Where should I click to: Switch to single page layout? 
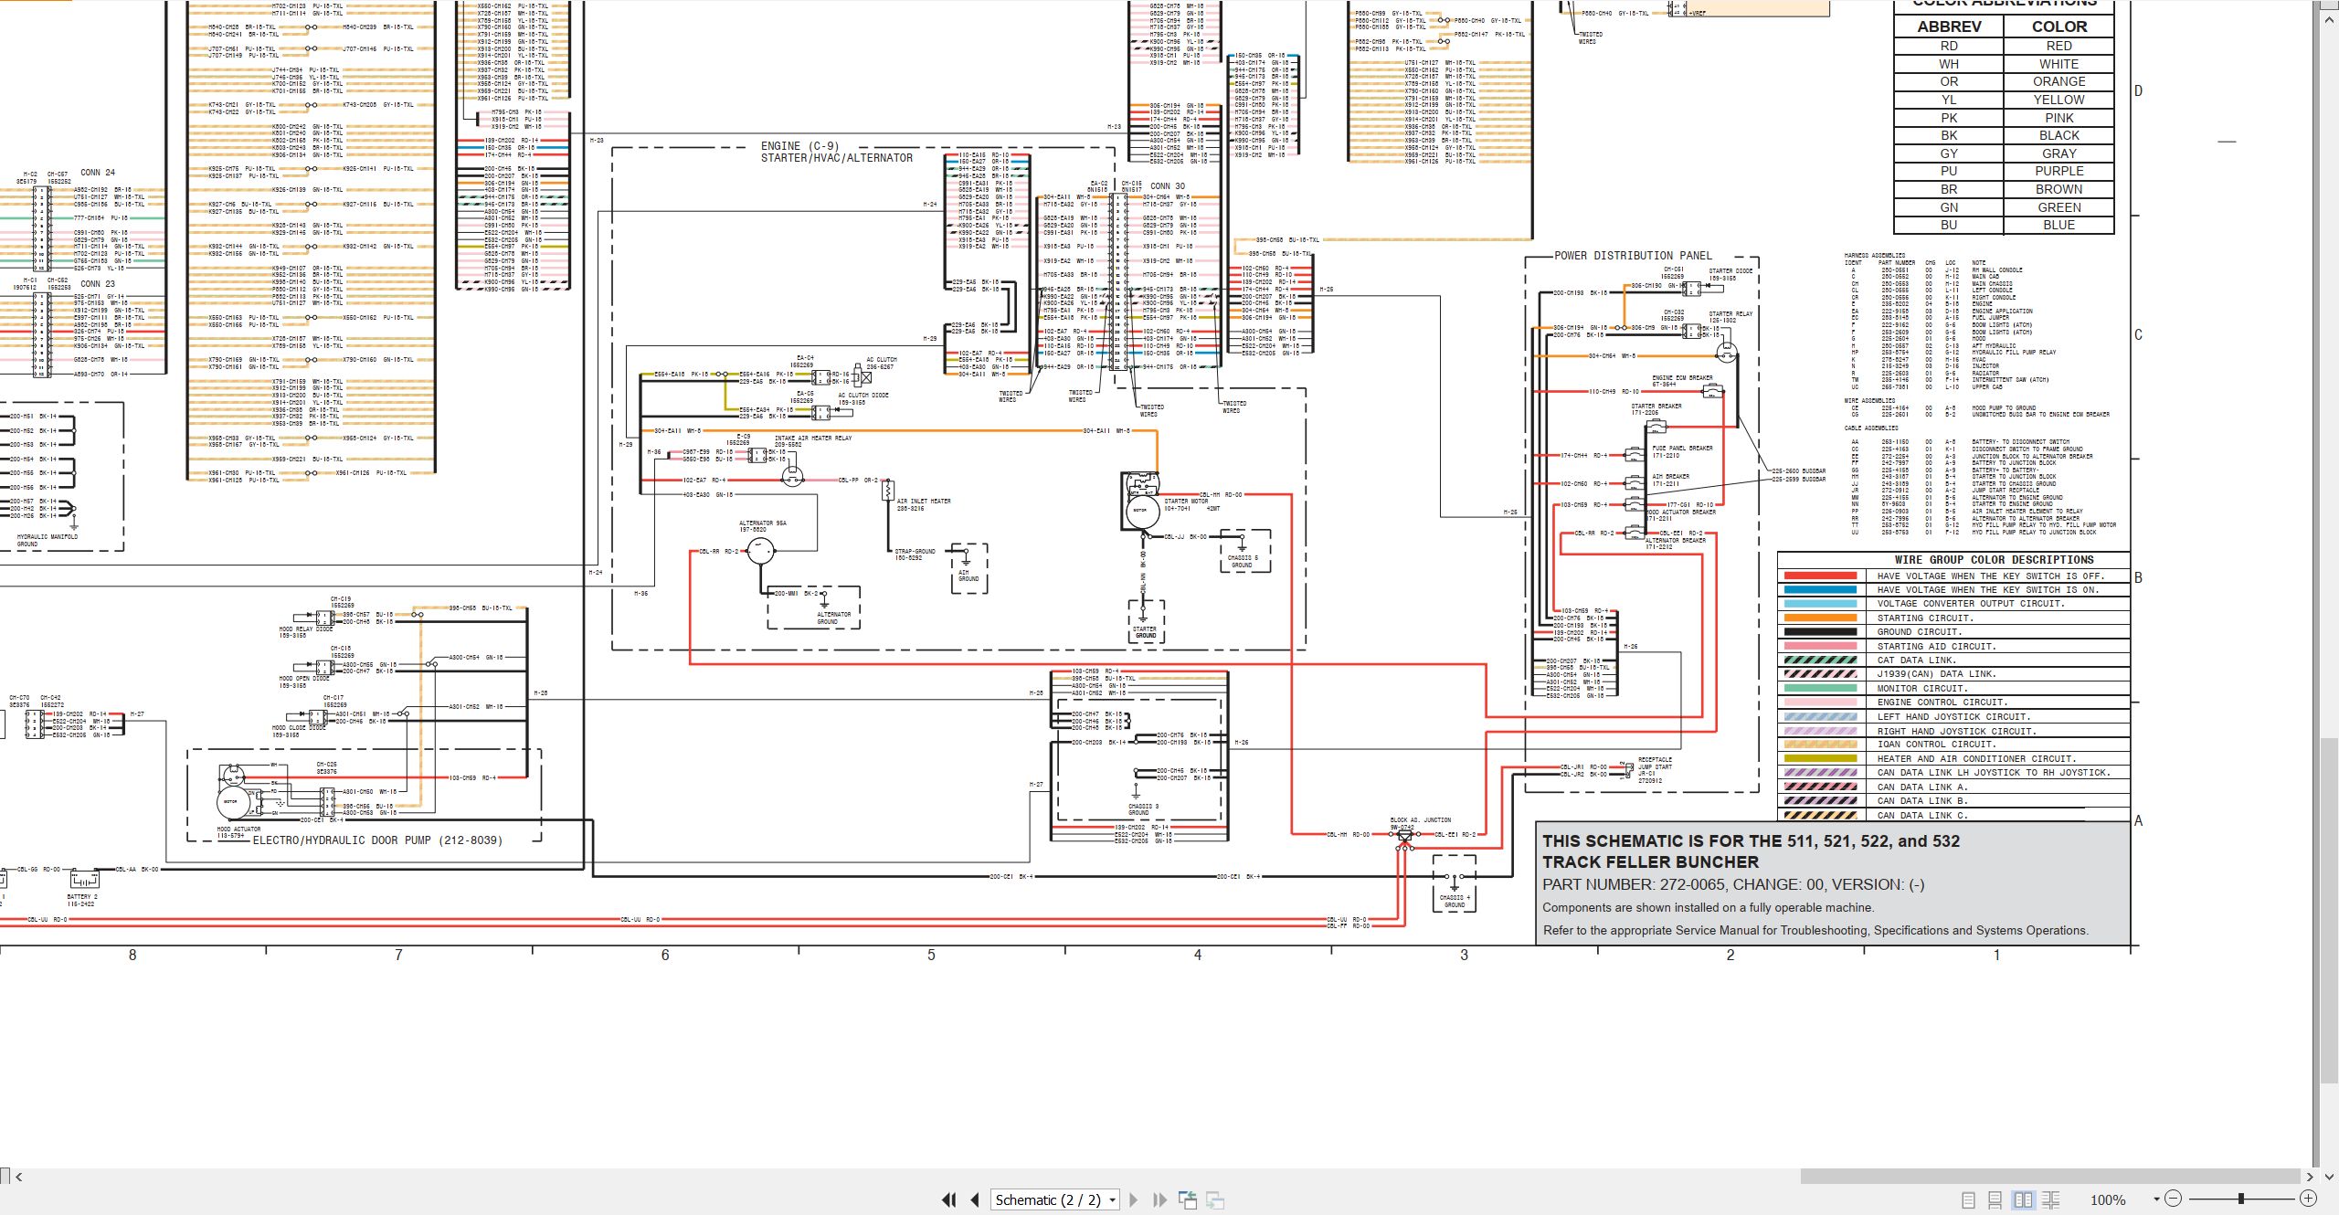click(1968, 1199)
